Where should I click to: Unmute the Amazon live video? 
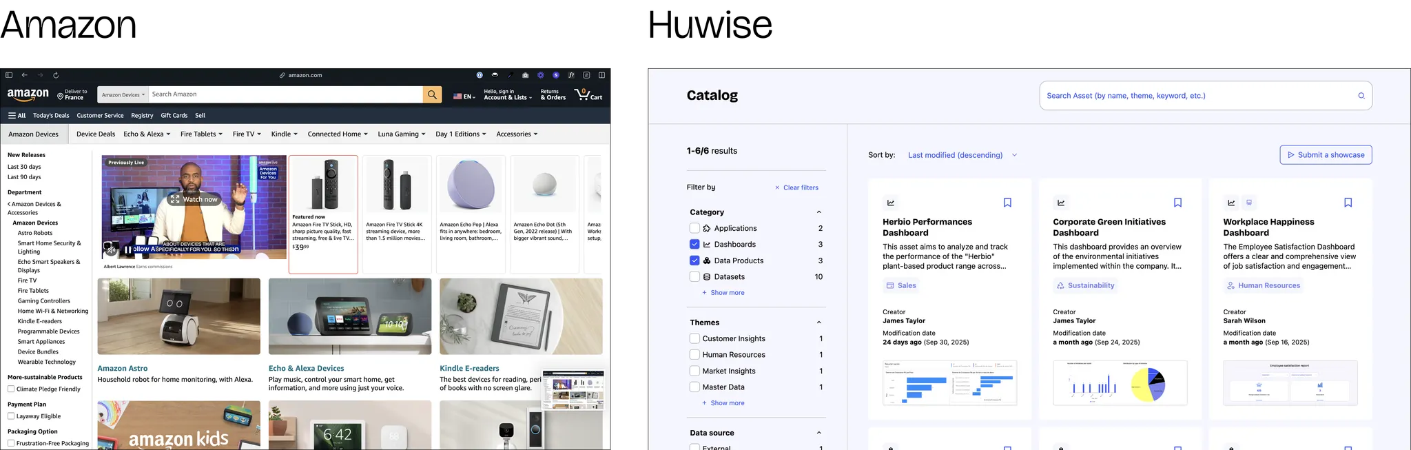pyautogui.click(x=110, y=249)
